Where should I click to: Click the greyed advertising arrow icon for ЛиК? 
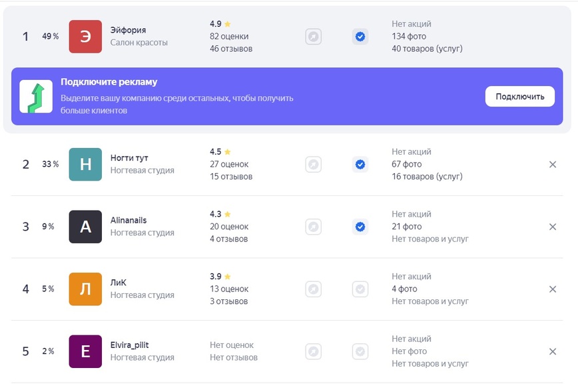click(x=314, y=289)
